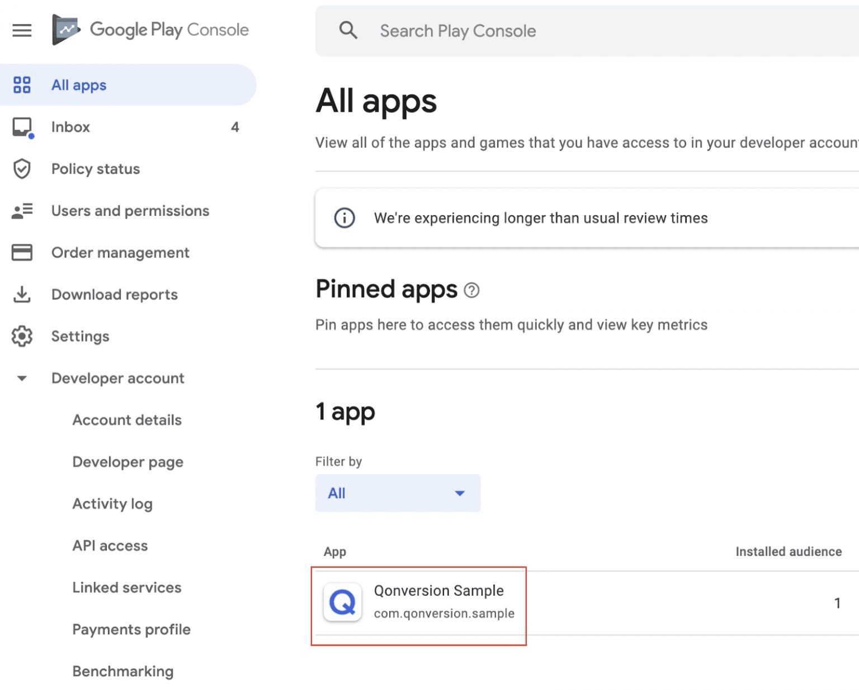Click the Download reports icon
This screenshot has height=690, width=859.
pos(21,294)
